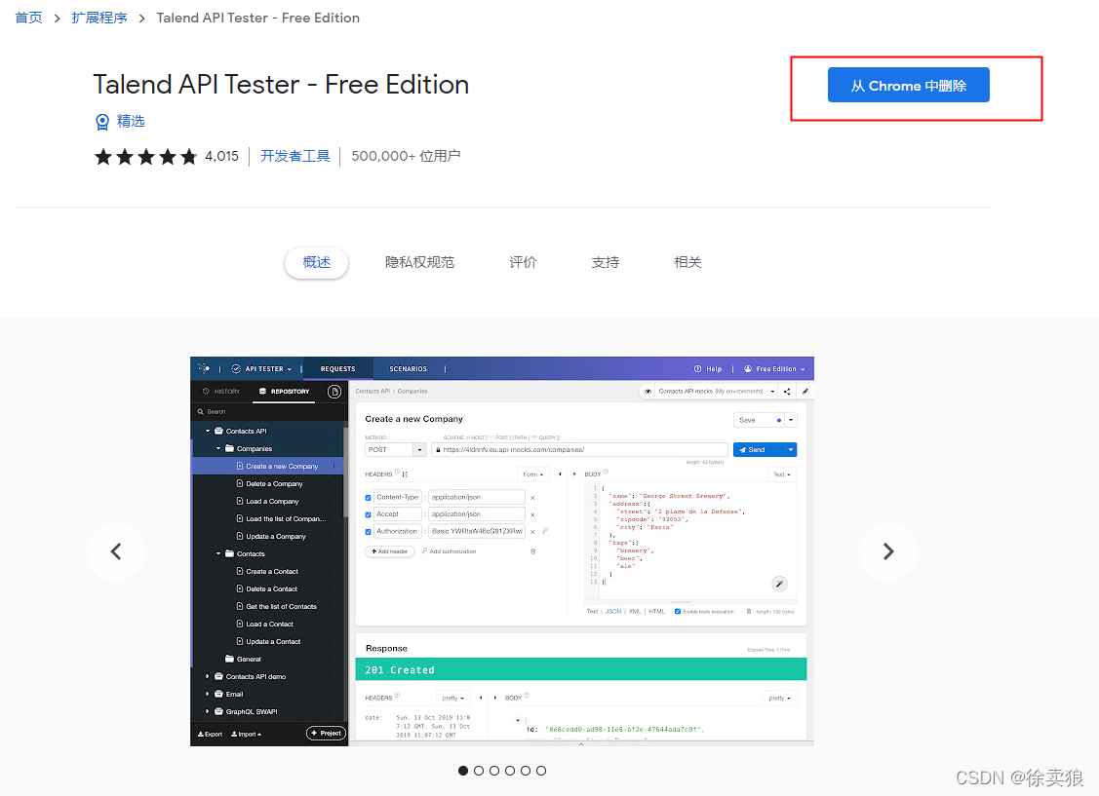Toggle Enable body evaluation checkbox
Image resolution: width=1099 pixels, height=796 pixels.
coord(678,611)
